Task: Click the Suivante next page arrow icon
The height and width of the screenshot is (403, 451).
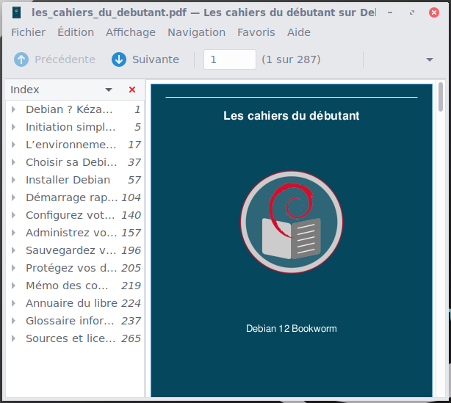Action: pos(119,59)
